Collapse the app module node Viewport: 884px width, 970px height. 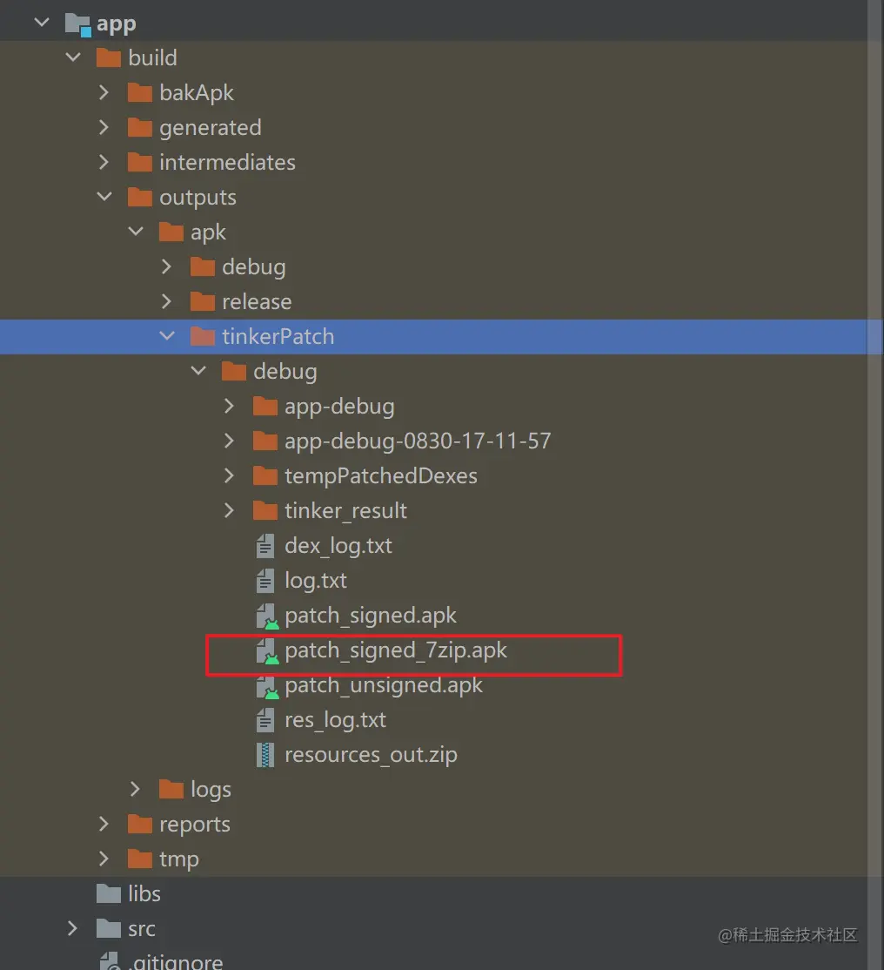click(x=42, y=23)
